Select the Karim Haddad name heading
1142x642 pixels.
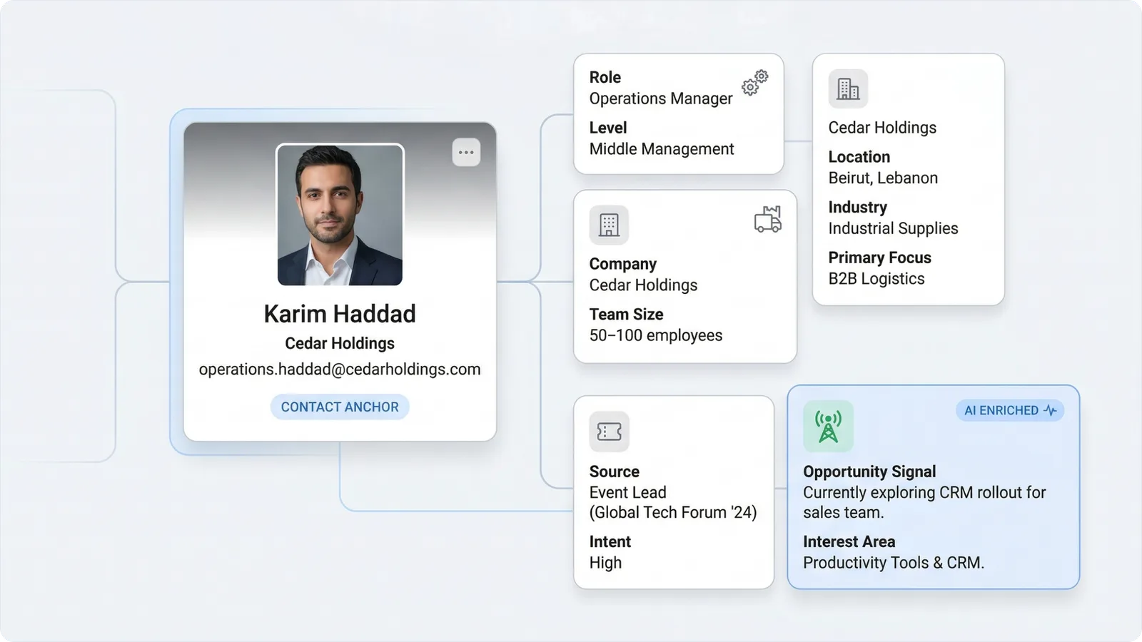(x=340, y=314)
